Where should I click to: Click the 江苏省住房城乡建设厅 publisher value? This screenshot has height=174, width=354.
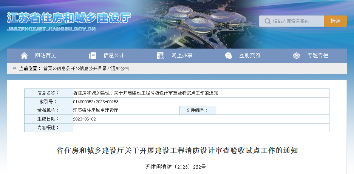point(96,110)
